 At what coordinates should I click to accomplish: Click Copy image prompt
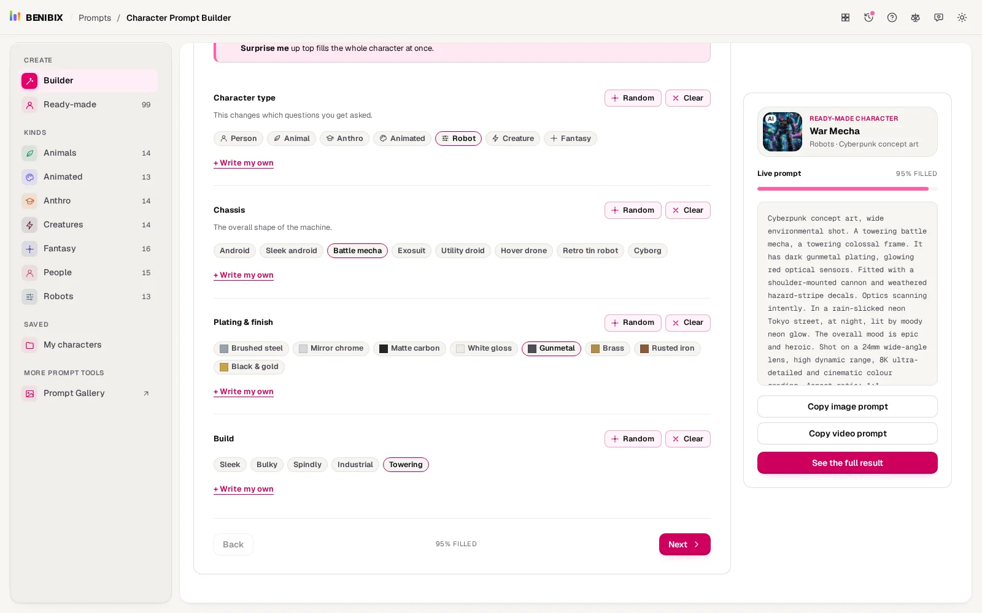[x=848, y=406]
